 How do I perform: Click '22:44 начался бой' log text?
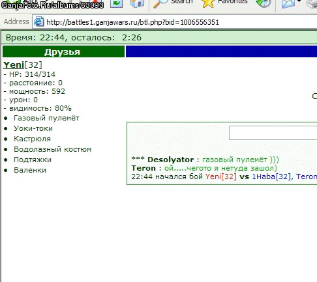(x=167, y=176)
